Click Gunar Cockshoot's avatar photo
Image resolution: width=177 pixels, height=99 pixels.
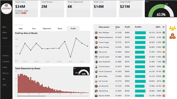pos(96,71)
